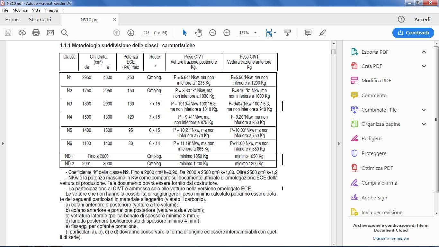This screenshot has width=439, height=247.
Task: Activate the hand pan tool
Action: 199,33
